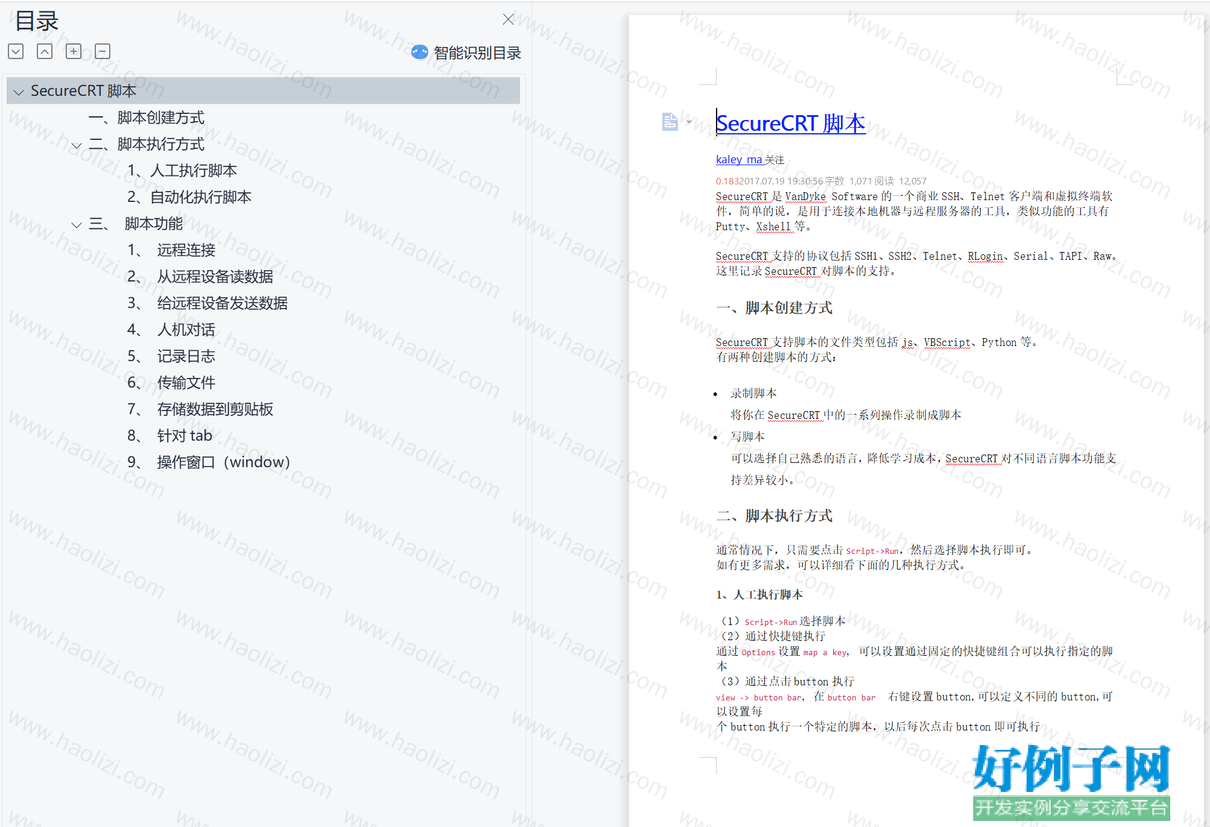
Task: Click the red 'view -> button bar' text
Action: click(x=759, y=697)
